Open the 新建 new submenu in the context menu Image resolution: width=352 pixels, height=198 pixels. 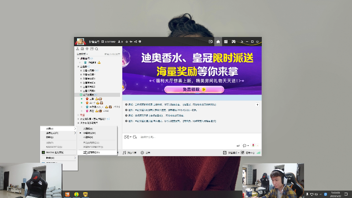click(x=59, y=158)
